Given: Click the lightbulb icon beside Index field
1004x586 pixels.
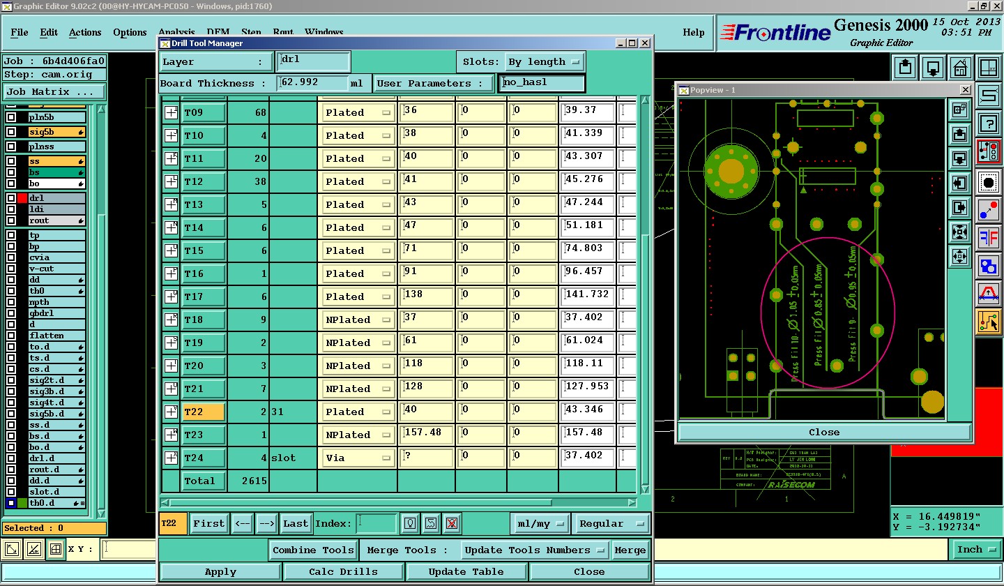Looking at the screenshot, I should (x=411, y=523).
